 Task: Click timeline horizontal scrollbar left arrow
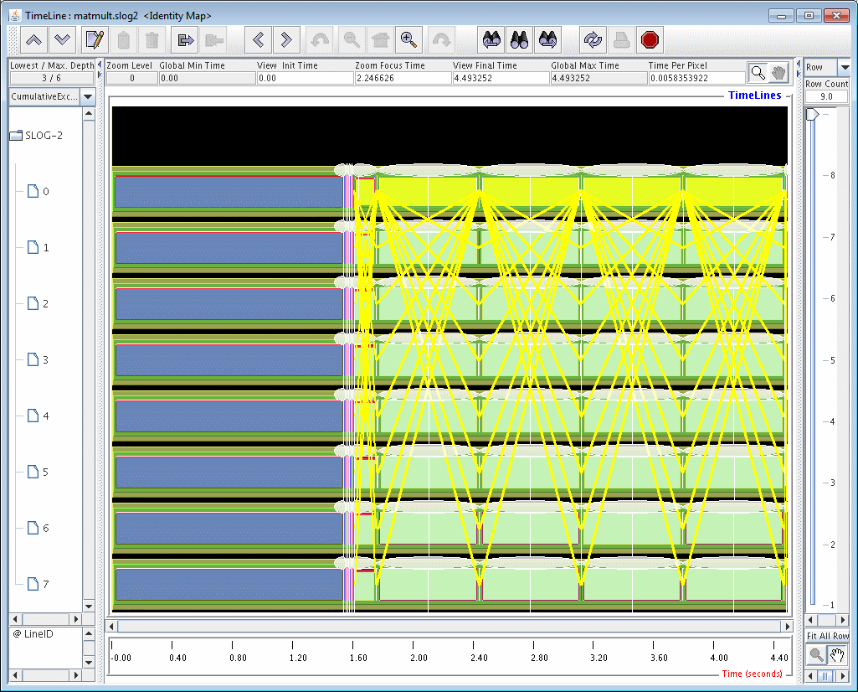pos(111,627)
